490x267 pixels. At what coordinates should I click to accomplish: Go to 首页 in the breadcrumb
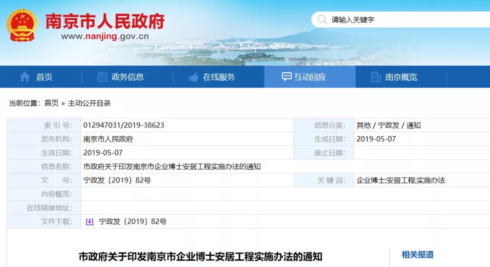(51, 103)
